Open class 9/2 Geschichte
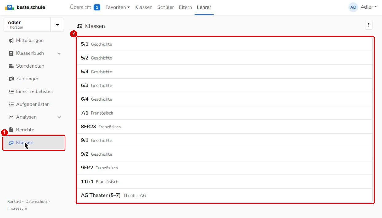This screenshot has height=218, width=382. [x=225, y=154]
